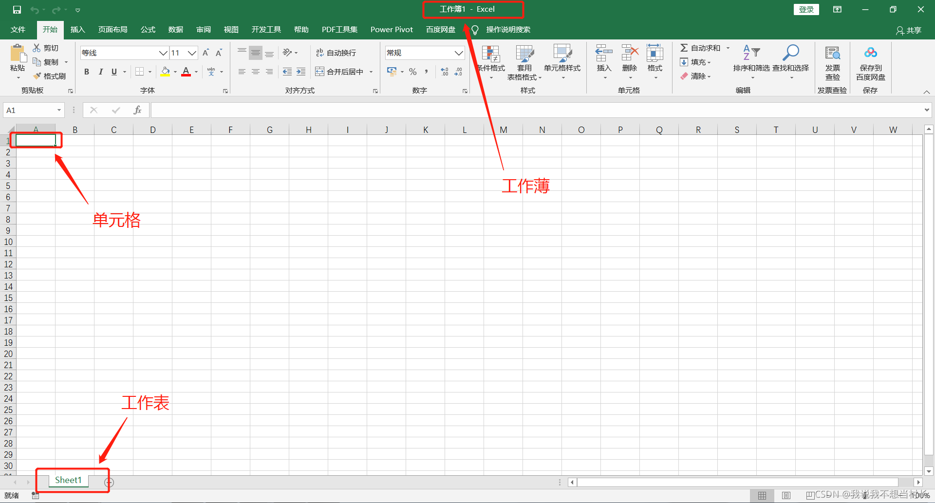The height and width of the screenshot is (503, 935).
Task: Open the cell borders icon
Action: click(139, 72)
